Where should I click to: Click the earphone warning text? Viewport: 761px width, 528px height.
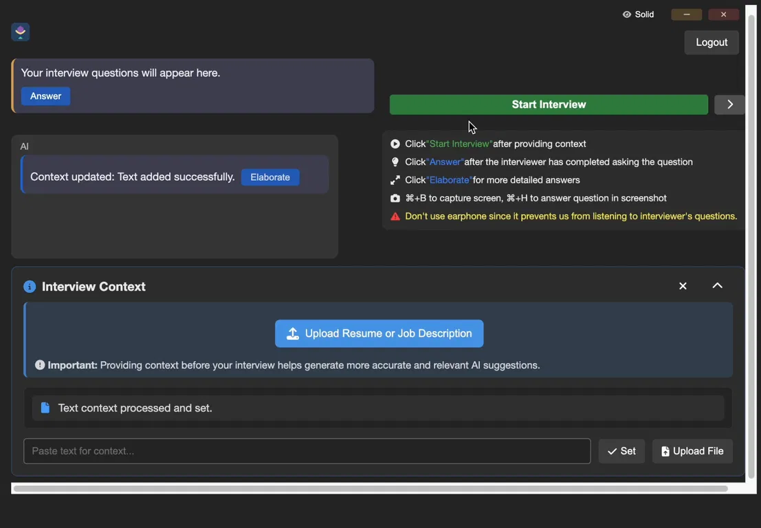571,217
